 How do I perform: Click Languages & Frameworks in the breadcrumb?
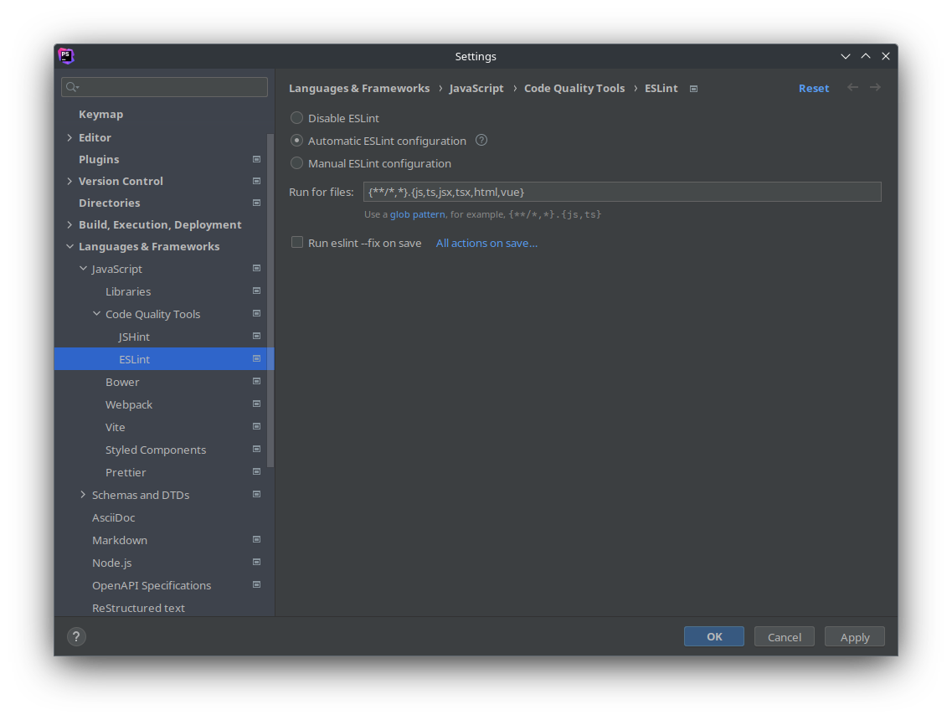[x=359, y=88]
